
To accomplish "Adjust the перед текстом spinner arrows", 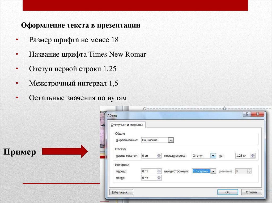I will [x=159, y=156].
